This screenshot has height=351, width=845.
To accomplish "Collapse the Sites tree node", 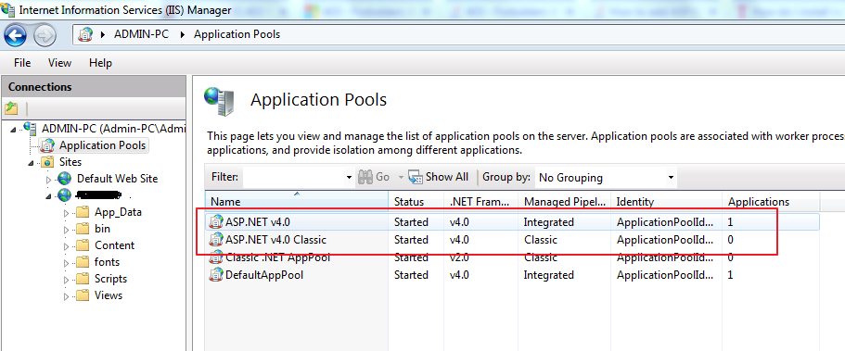I will tap(31, 163).
